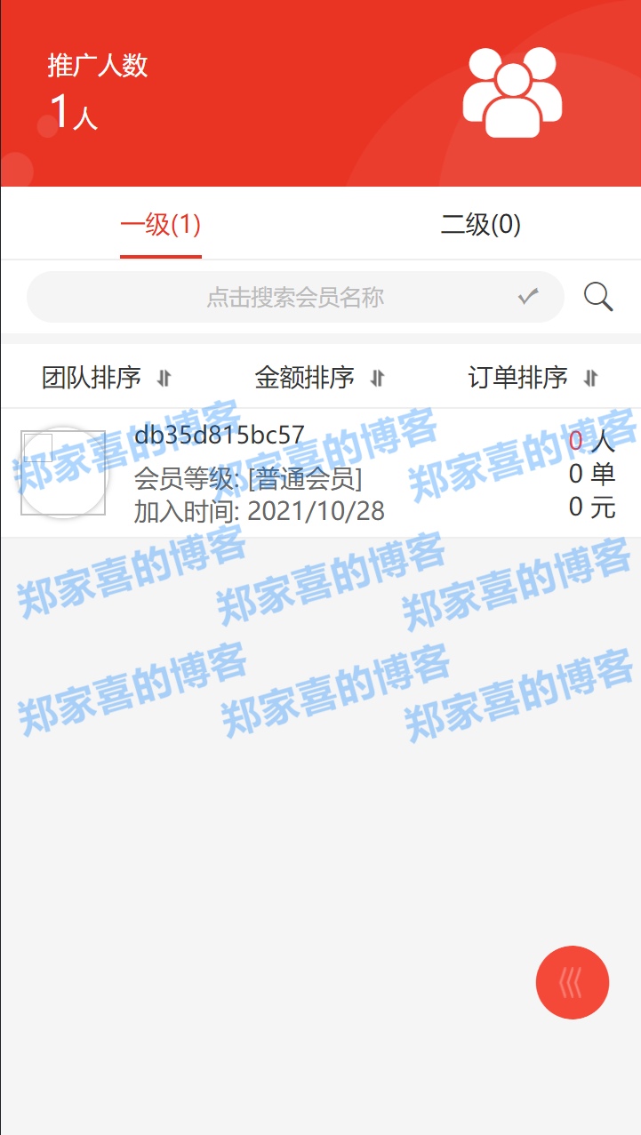Sort by 订单排序 label
Viewport: 641px width, 1135px height.
click(518, 378)
